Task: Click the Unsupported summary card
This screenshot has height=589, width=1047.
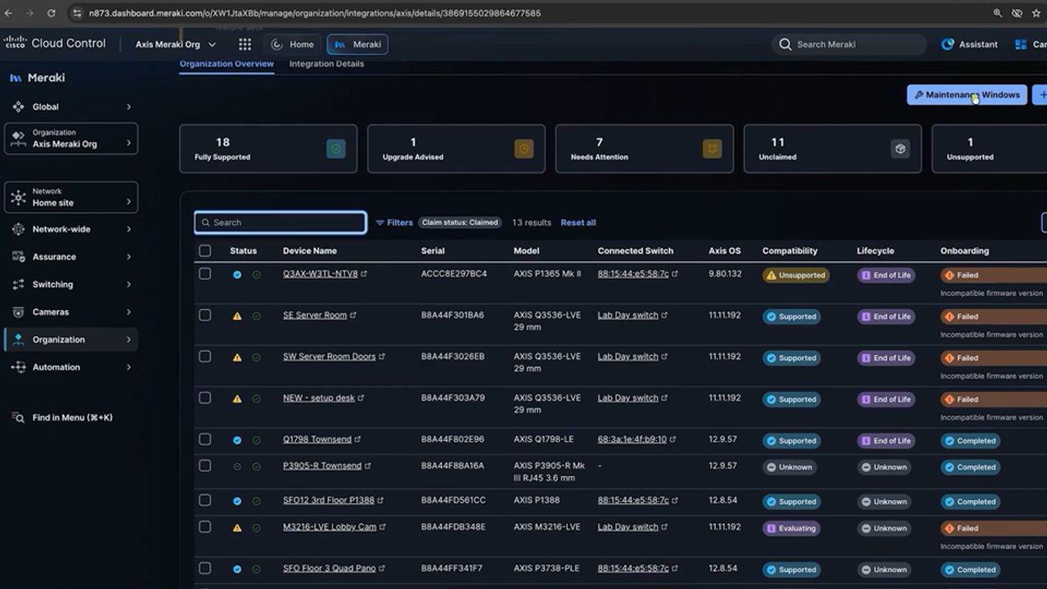Action: click(989, 149)
